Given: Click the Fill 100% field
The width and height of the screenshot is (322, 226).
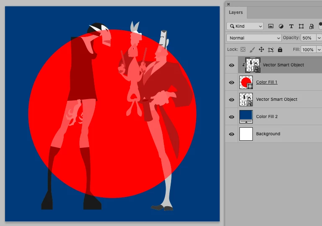Looking at the screenshot, I should [309, 50].
